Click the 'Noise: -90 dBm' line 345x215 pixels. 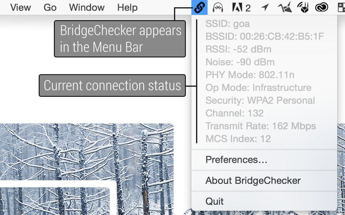240,62
